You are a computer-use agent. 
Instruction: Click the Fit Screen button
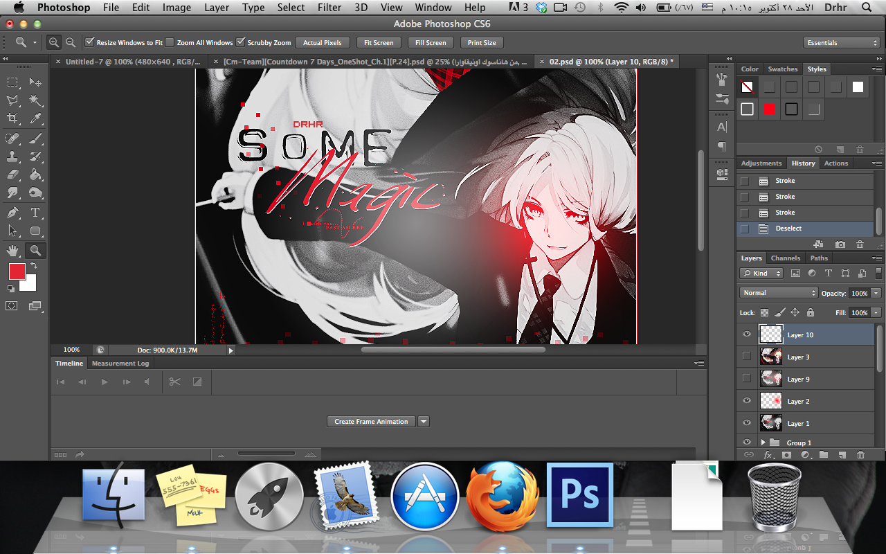(379, 43)
